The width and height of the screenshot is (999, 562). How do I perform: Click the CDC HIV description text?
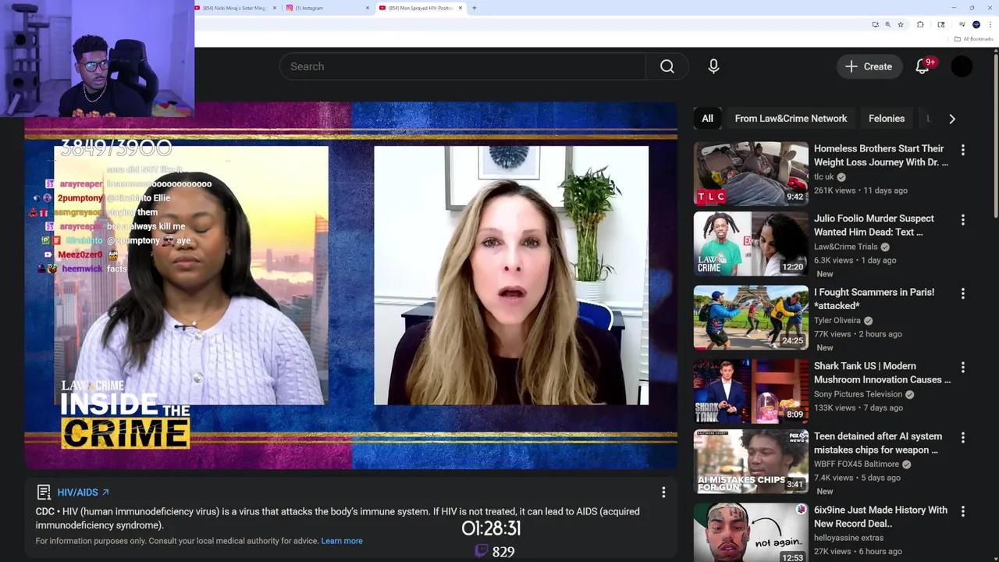[337, 518]
